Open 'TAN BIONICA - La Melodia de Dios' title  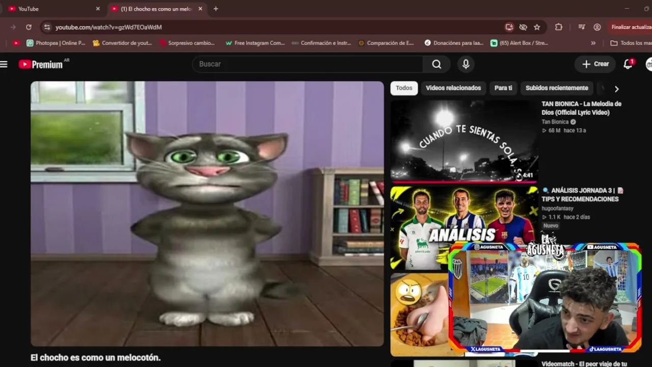[582, 108]
